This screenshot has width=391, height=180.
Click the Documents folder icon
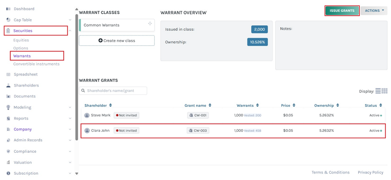[8, 96]
